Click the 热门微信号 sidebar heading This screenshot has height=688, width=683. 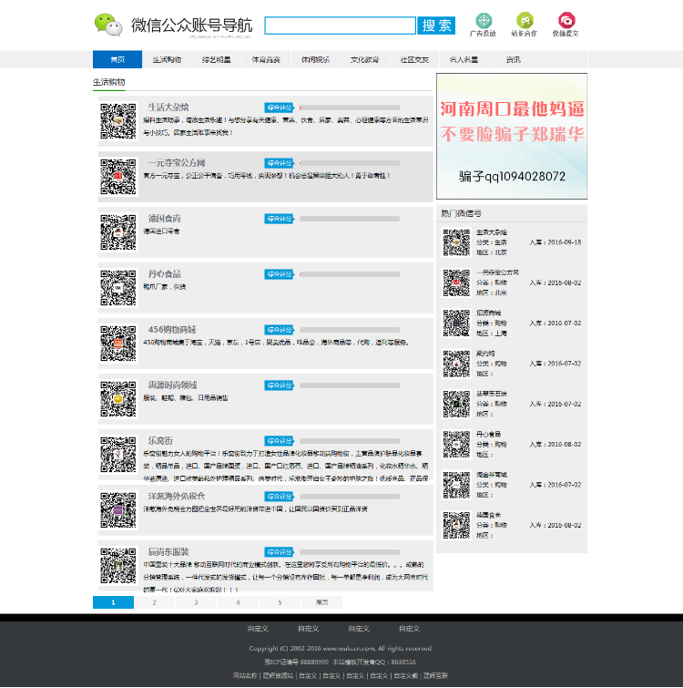click(x=461, y=213)
